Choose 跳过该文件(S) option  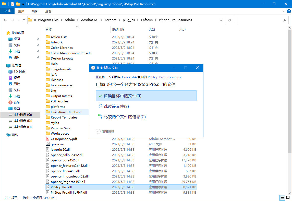(x=116, y=106)
